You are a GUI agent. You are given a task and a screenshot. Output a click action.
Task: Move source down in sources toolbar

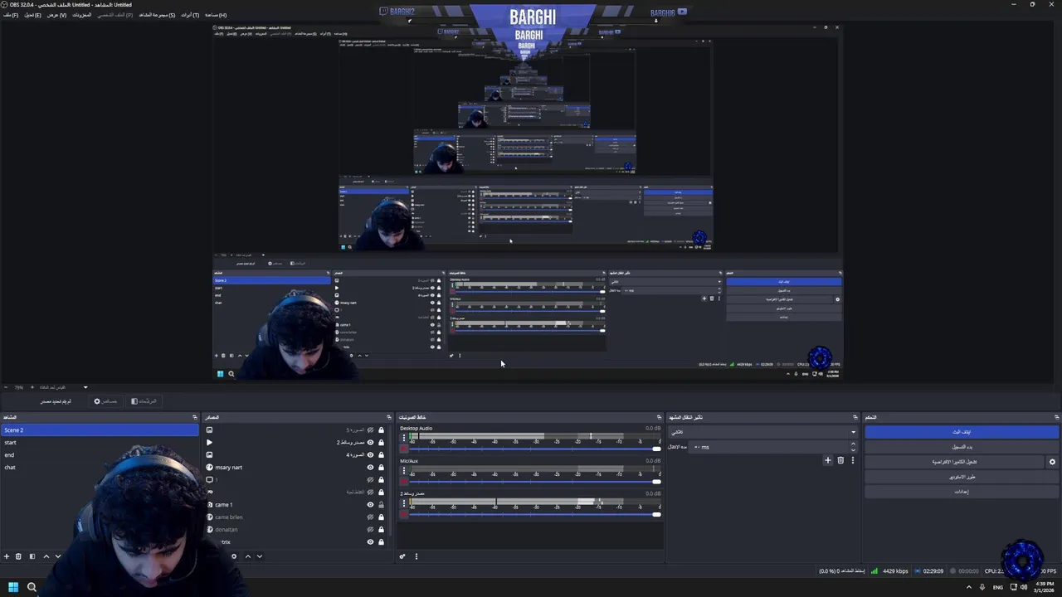point(260,556)
